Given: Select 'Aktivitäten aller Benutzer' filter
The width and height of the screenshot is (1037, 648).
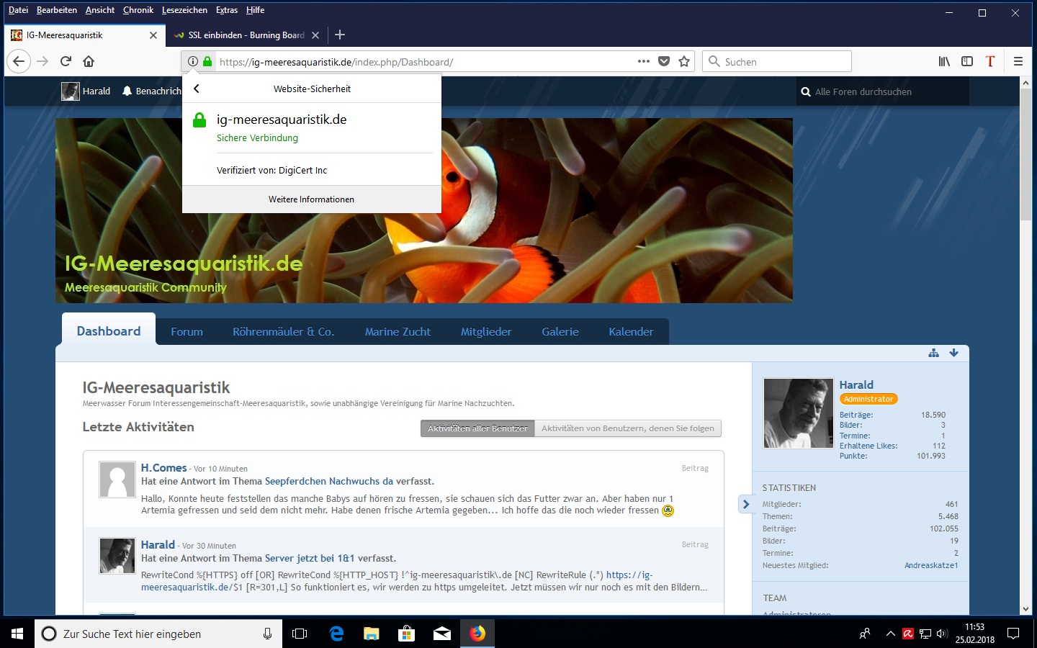Looking at the screenshot, I should [477, 428].
